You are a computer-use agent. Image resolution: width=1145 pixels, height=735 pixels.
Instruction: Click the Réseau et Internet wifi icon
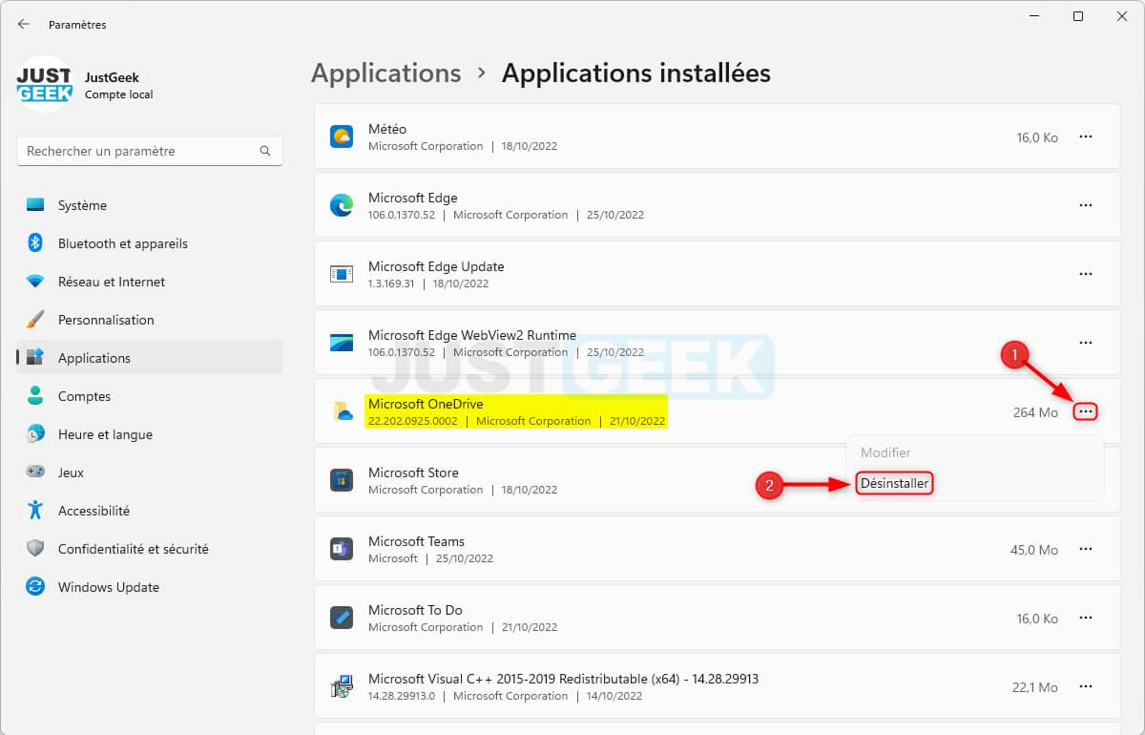click(x=35, y=282)
